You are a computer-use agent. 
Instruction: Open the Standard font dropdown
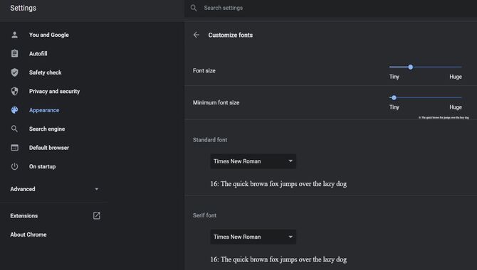coord(253,161)
